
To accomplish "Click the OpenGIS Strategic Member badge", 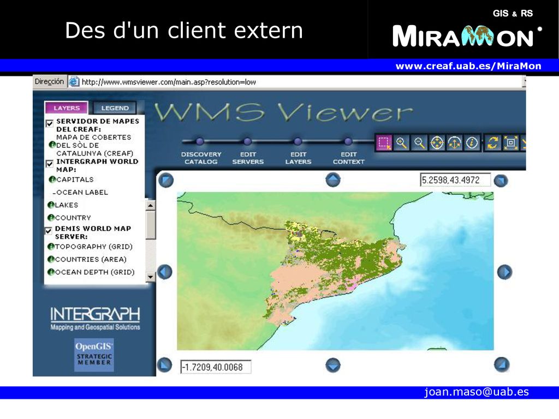I will (94, 355).
